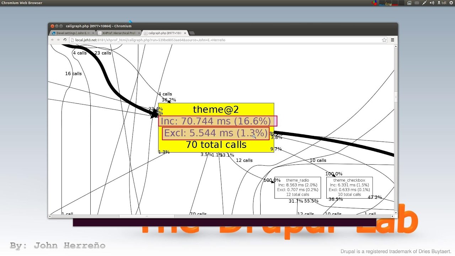Click the RGB colored circles tray icon
This screenshot has width=455, height=256.
point(374,3)
